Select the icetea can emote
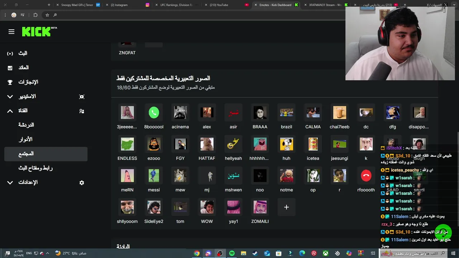Viewport: 459px width, 258px height. pyautogui.click(x=313, y=144)
